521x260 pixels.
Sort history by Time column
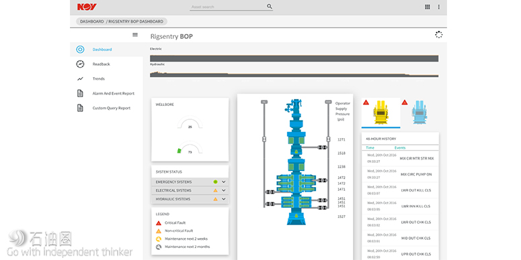tap(370, 147)
